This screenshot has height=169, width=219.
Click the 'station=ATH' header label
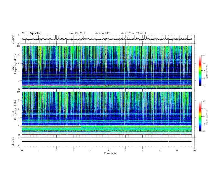pos(103,33)
